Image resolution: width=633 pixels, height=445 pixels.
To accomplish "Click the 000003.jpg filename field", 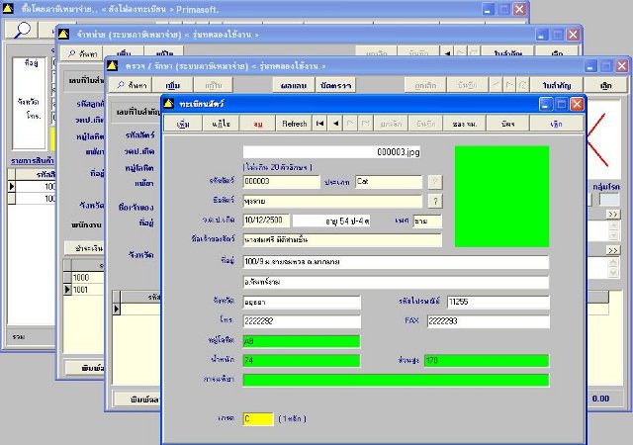I will [333, 153].
